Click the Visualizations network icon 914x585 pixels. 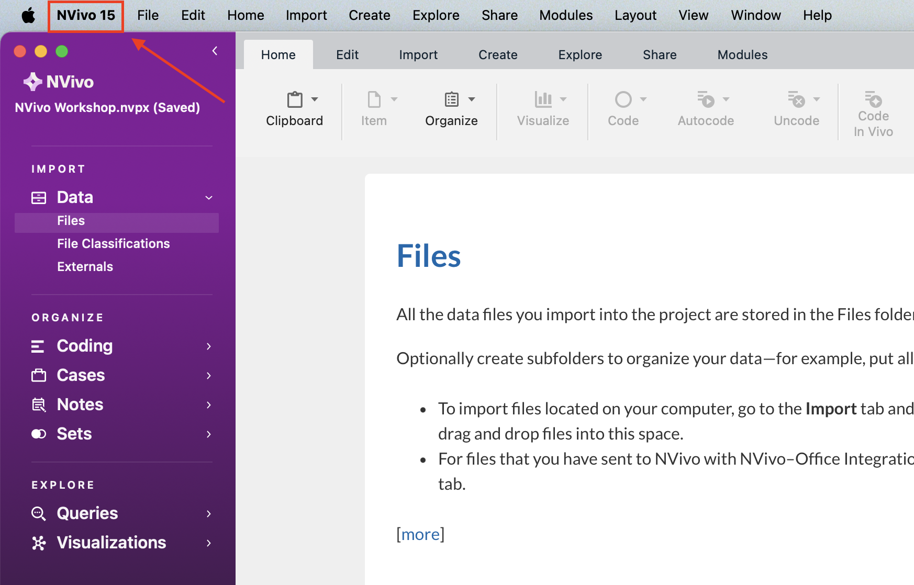click(39, 543)
